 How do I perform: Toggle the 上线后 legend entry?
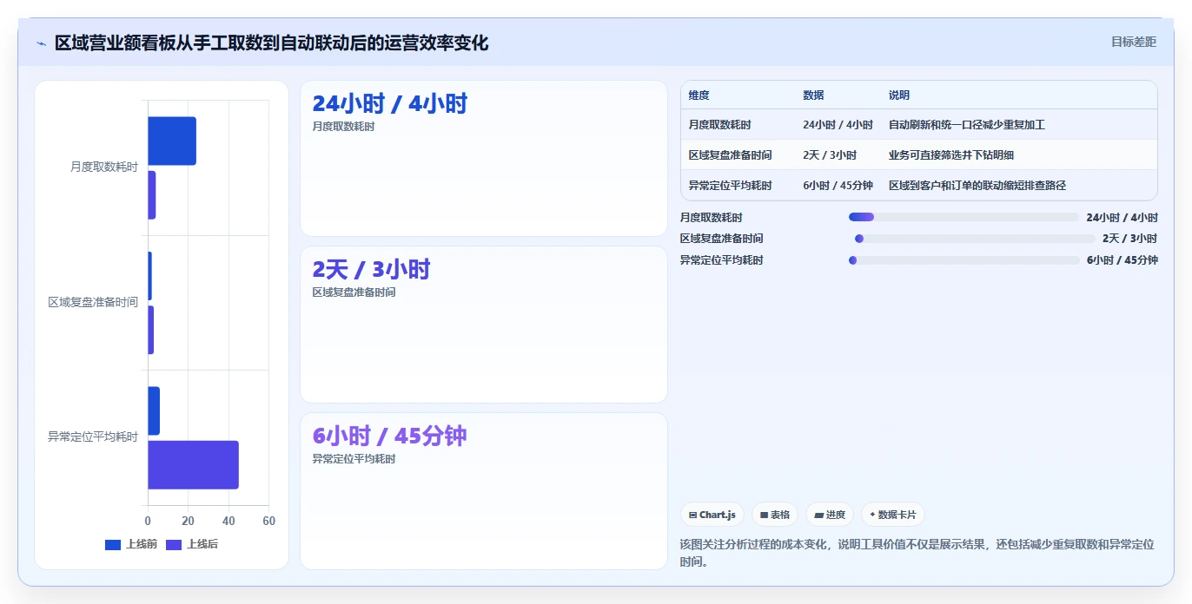tap(192, 544)
